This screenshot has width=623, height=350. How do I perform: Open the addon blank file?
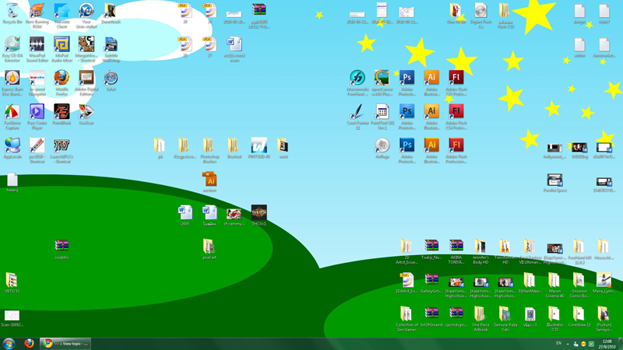(x=579, y=47)
